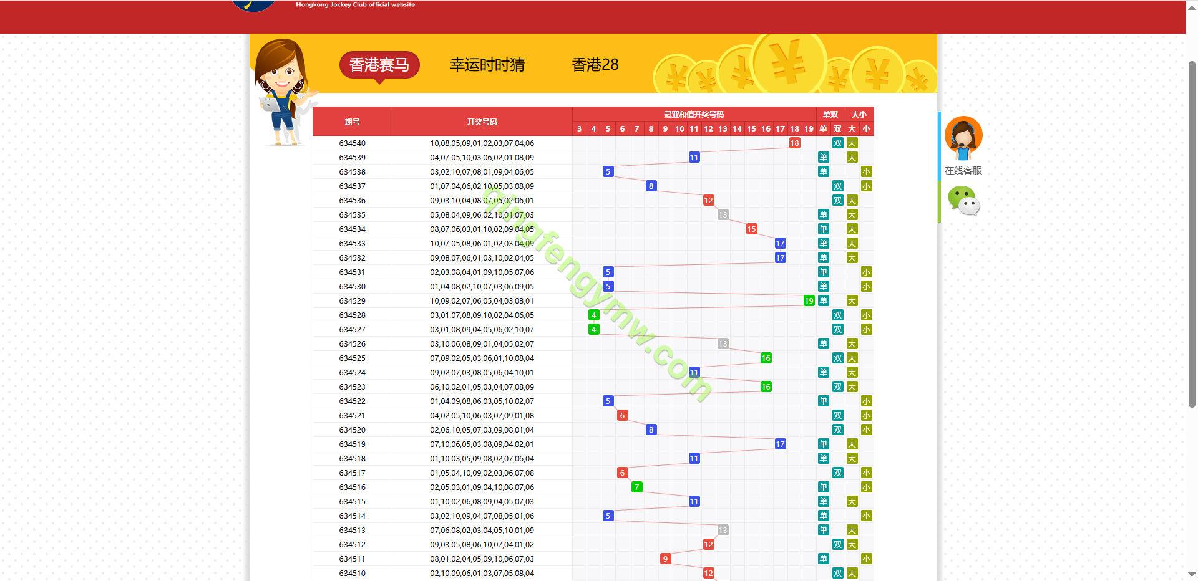Click the scrollbar down arrow

[x=1192, y=574]
